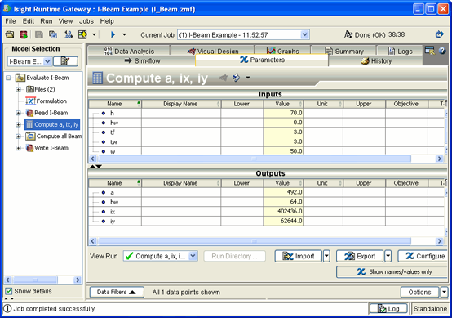Click the checkered flag Done status icon
Viewport: 452px width, 318px height.
[x=348, y=34]
